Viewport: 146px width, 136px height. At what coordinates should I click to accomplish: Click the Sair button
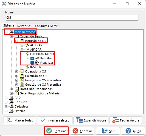(x=108, y=131)
